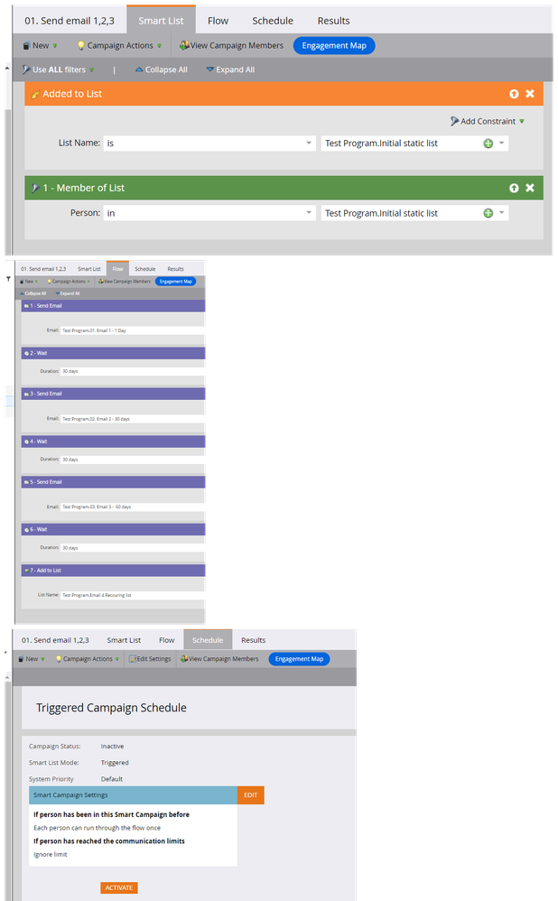Select the 3 - Send Email flow step header
This screenshot has width=558, height=901.
(113, 394)
